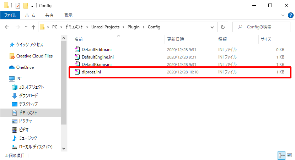Click the 0 KB size cell
The height and width of the screenshot is (160, 295).
(280, 50)
